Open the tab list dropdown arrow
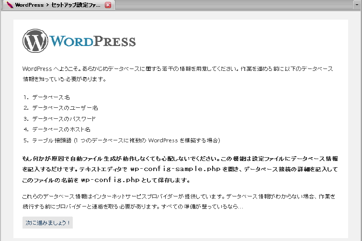Screen dimensions: 362x241 point(357,5)
